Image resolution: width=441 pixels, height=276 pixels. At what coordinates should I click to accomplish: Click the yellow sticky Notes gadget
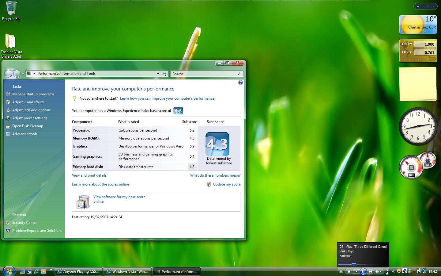[x=418, y=84]
